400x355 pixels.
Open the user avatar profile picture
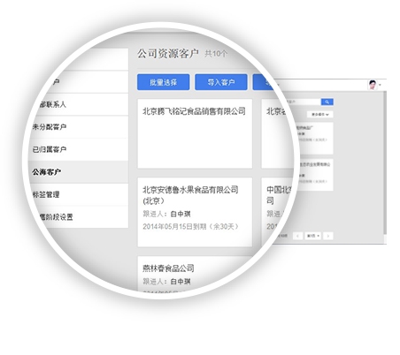[373, 85]
